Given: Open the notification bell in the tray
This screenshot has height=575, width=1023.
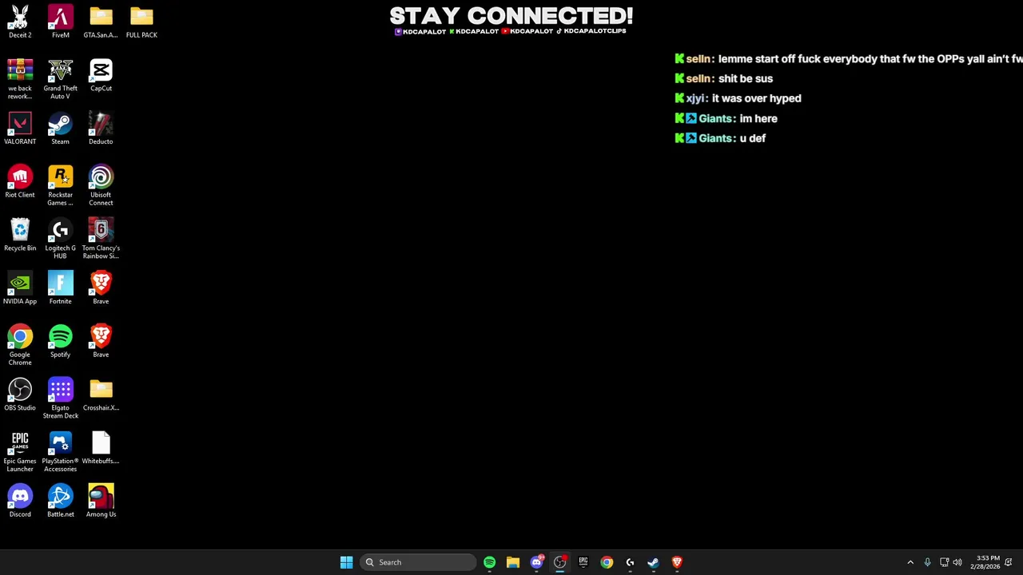Looking at the screenshot, I should (x=1009, y=562).
